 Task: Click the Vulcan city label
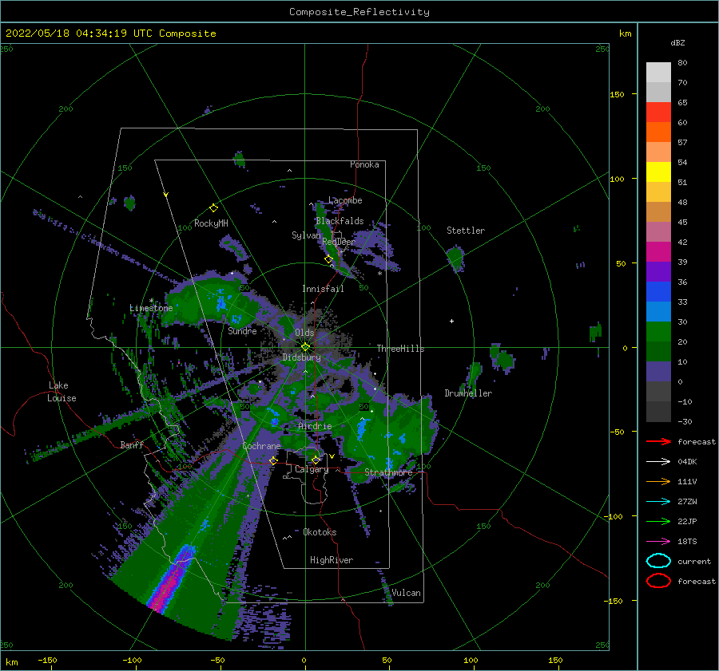click(406, 593)
